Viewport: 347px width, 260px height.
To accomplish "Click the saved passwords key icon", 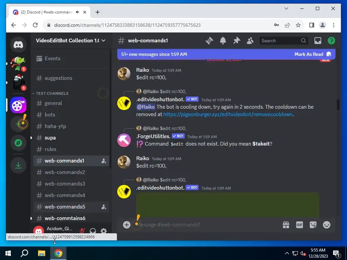I will pyautogui.click(x=277, y=25).
